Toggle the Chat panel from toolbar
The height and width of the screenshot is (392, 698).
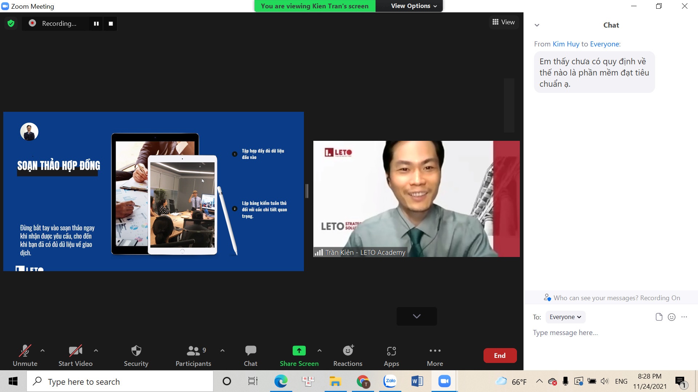click(250, 356)
